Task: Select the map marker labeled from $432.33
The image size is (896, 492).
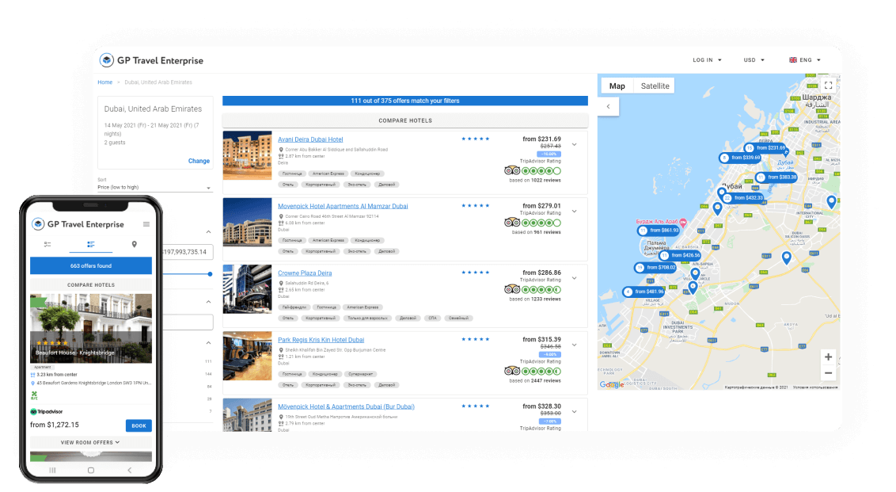Action: pos(743,198)
